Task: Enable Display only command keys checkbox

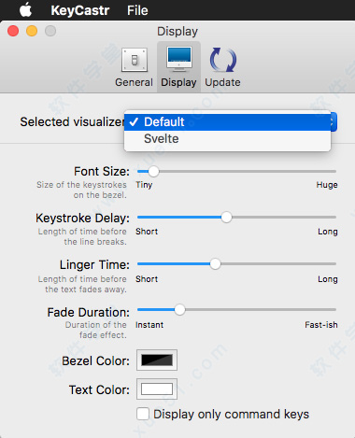Action: (143, 414)
